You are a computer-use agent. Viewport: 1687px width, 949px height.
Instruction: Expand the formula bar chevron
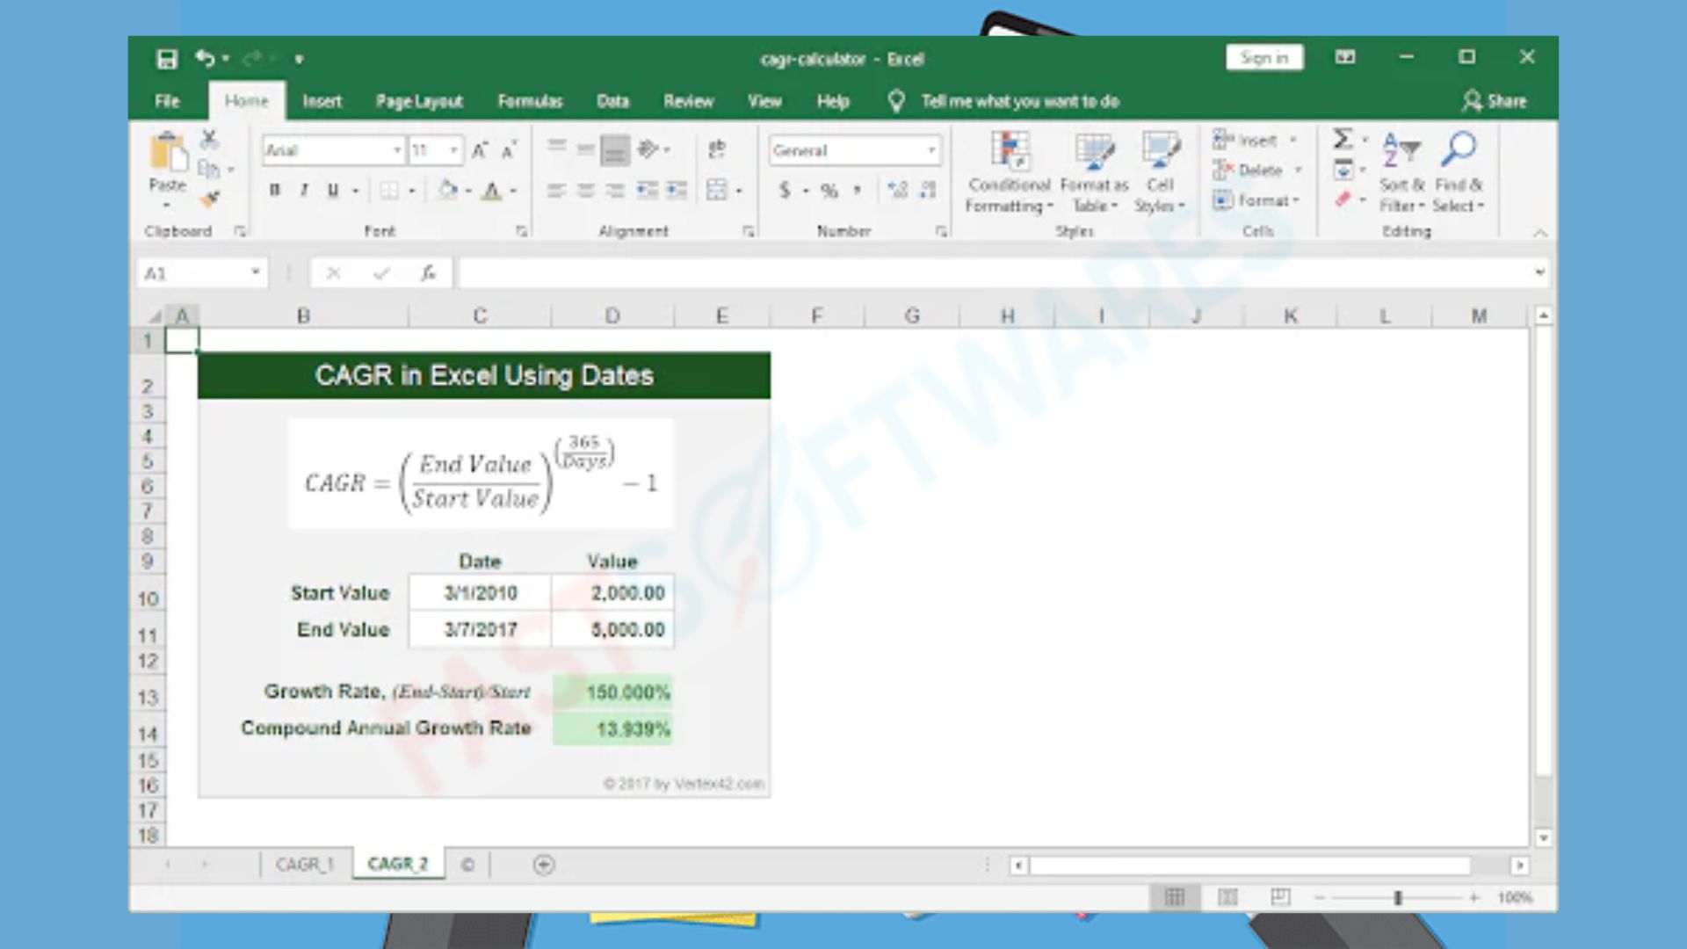(x=1539, y=272)
